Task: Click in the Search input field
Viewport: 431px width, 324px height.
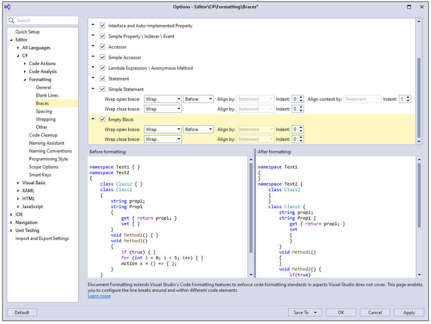Action: coord(45,21)
